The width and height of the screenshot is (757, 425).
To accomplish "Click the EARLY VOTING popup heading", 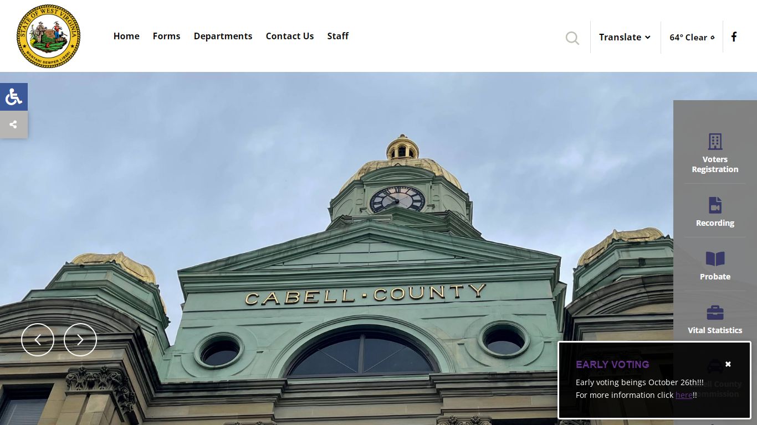I will [612, 365].
